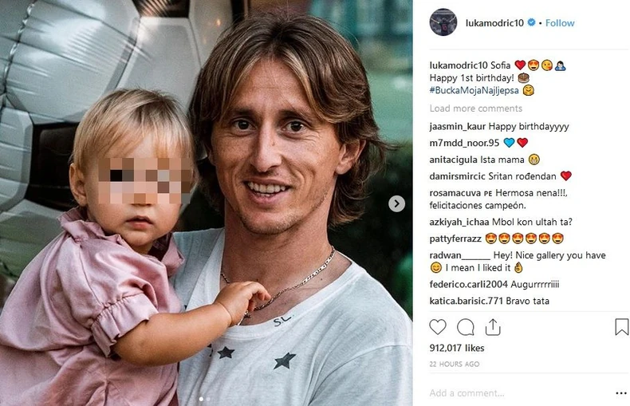The image size is (630, 406).
Task: Click the Add a comment field
Action: [x=518, y=393]
